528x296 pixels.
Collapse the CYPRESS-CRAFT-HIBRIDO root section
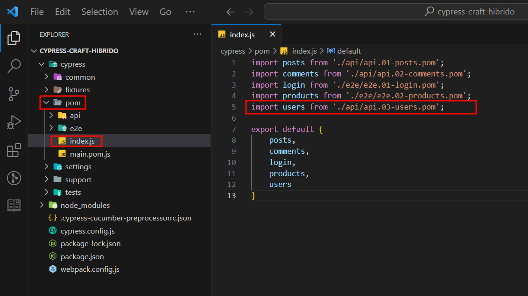tap(34, 51)
